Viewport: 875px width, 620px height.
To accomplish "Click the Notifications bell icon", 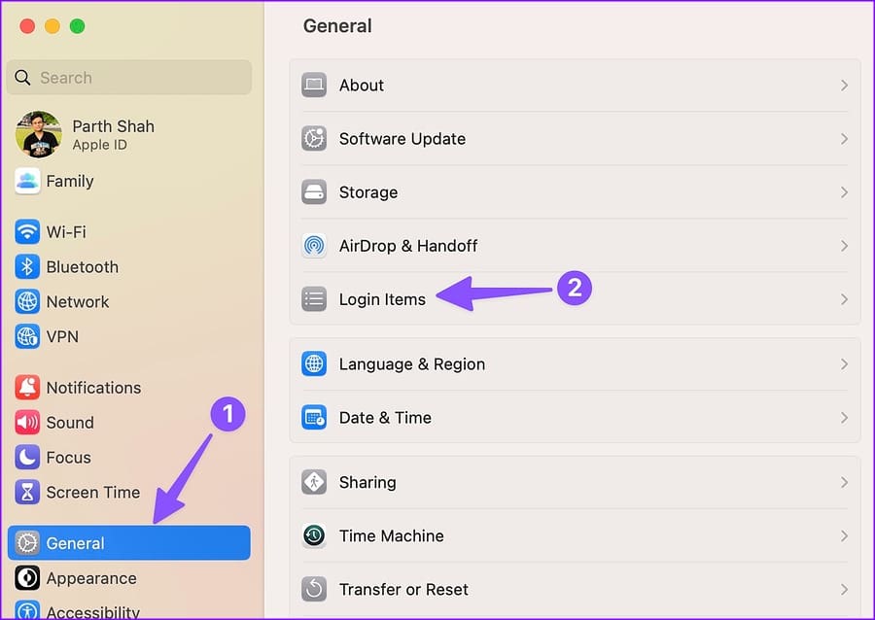I will pyautogui.click(x=27, y=387).
